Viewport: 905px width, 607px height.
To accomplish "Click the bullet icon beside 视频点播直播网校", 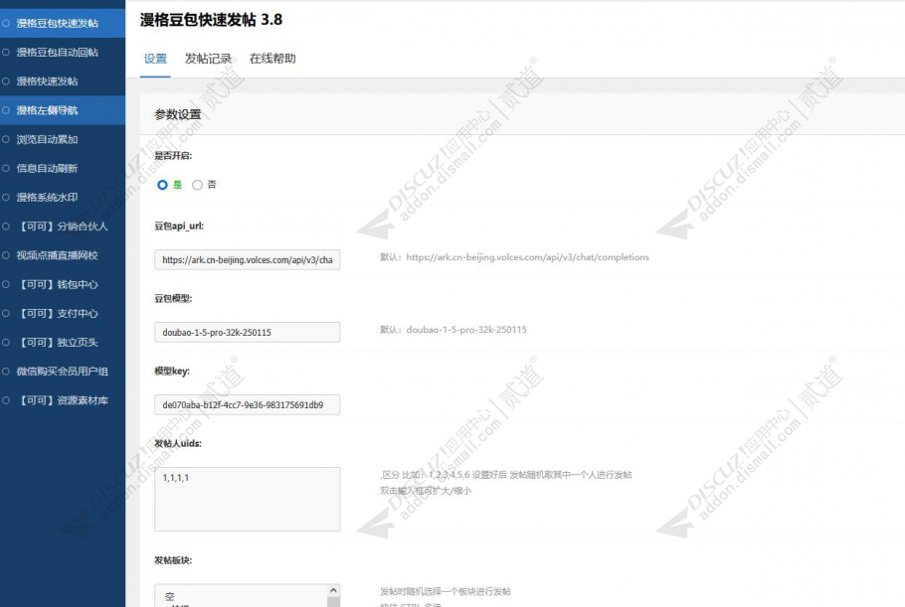I will coord(6,255).
